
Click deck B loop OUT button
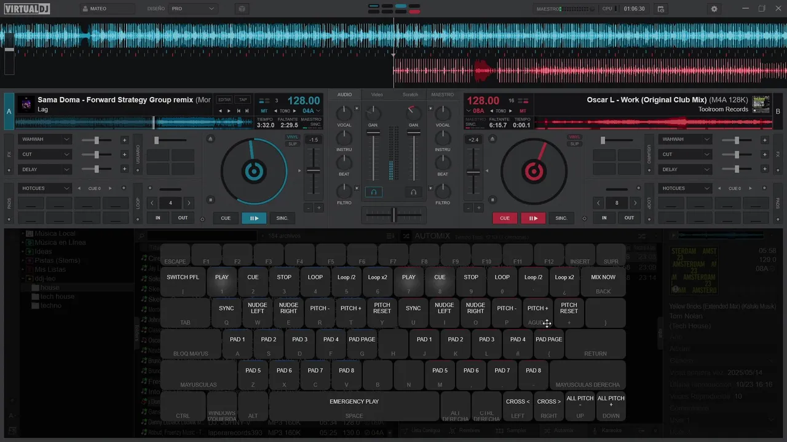pos(629,218)
